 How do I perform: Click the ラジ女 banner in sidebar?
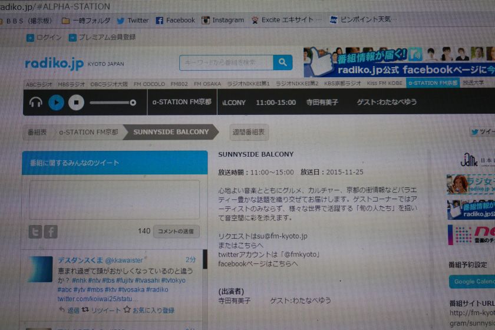tap(471, 184)
